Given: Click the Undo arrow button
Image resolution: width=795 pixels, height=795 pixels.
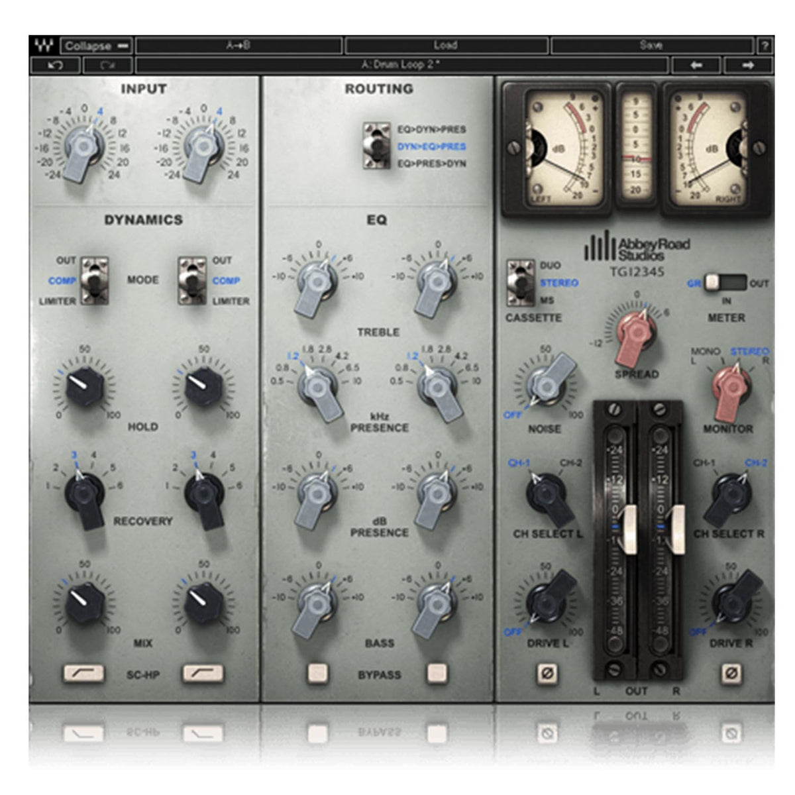Looking at the screenshot, I should (56, 65).
